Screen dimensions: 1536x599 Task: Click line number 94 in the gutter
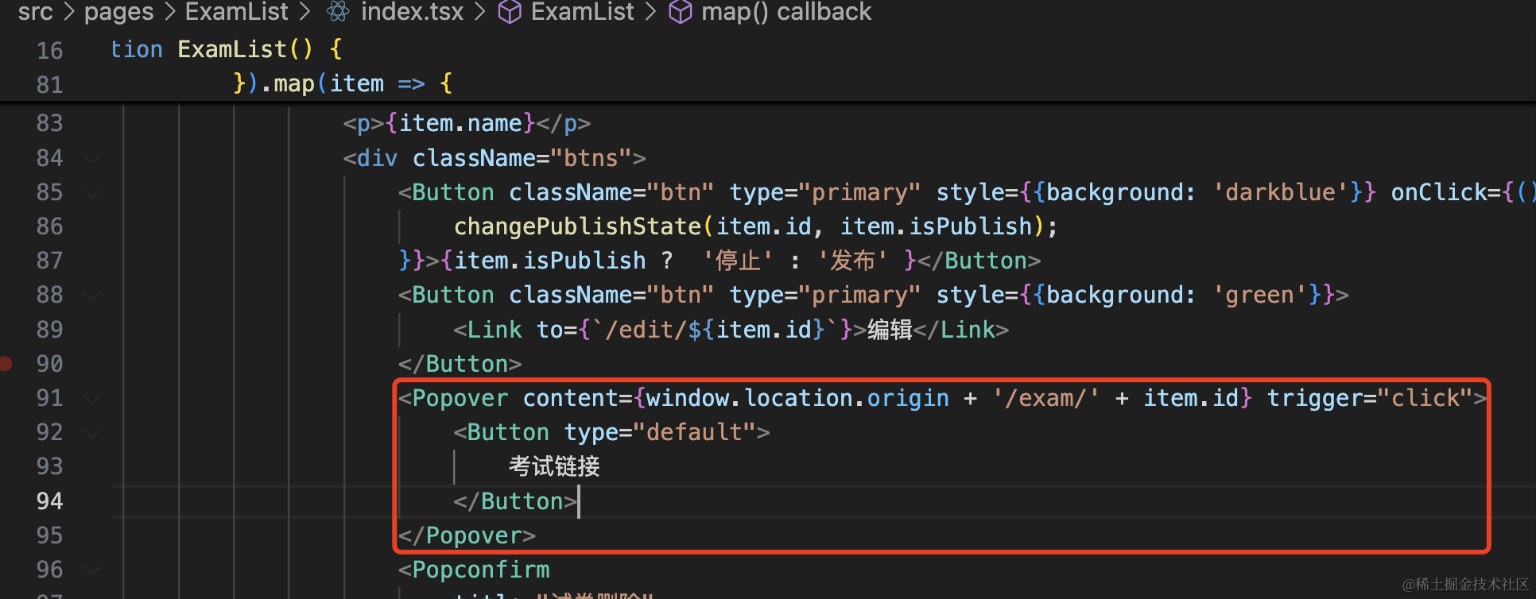point(49,501)
